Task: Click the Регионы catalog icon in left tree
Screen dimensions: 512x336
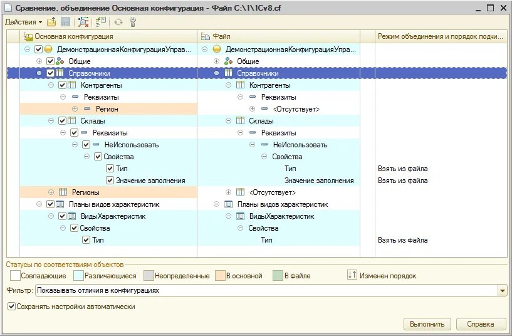Action: tap(63, 192)
